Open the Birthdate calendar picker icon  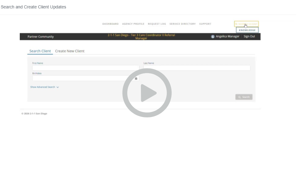tap(136, 78)
